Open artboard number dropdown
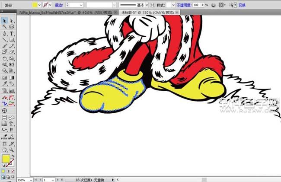This screenshot has width=281, height=182. [52, 180]
